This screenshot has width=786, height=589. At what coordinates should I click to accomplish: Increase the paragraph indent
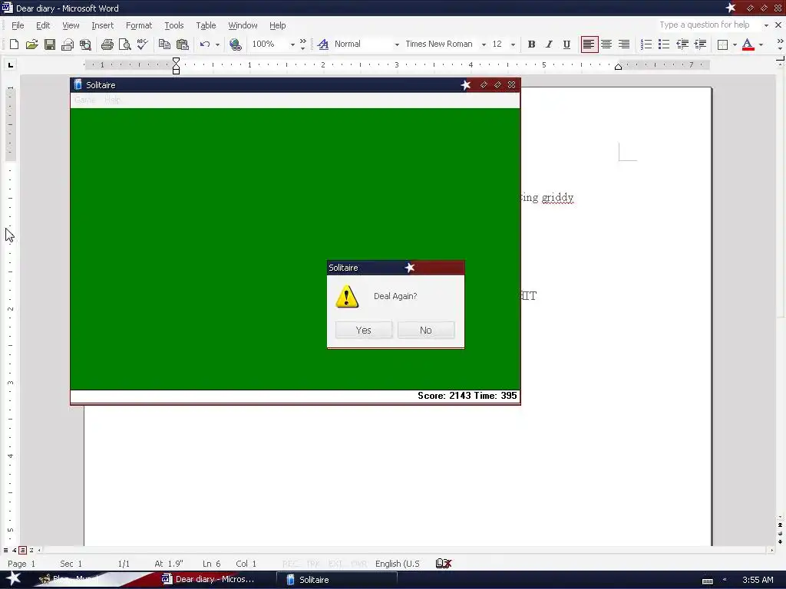click(700, 44)
